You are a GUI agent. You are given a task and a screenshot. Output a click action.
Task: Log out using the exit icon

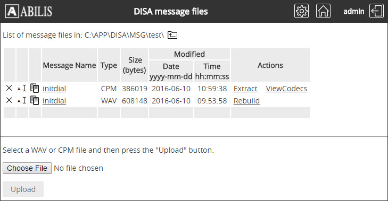click(x=376, y=11)
